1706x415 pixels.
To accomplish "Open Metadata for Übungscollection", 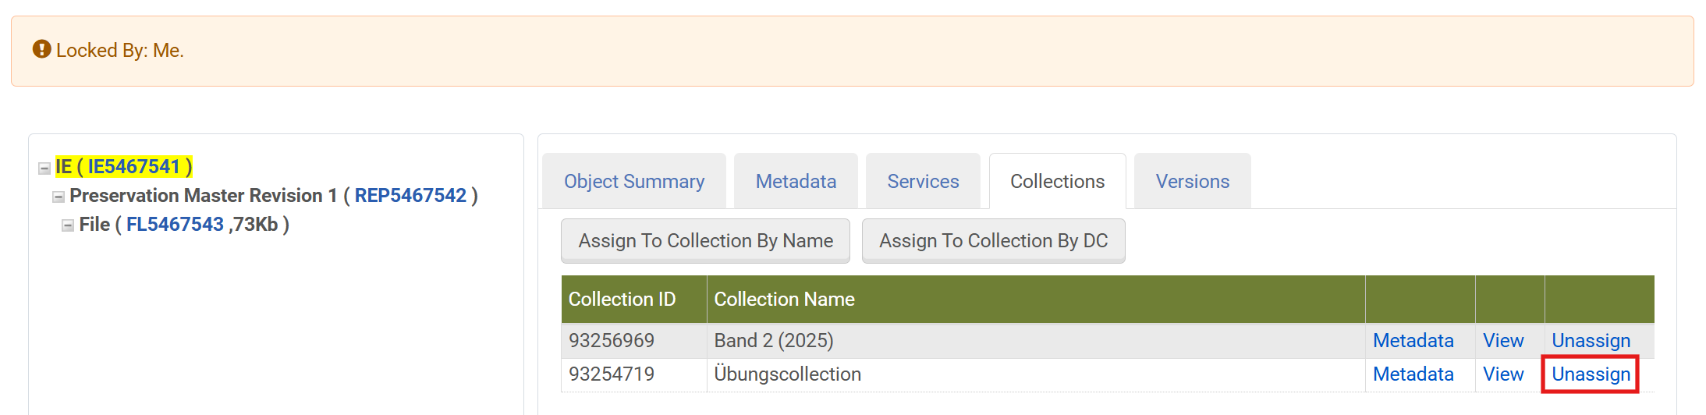I will [x=1413, y=374].
